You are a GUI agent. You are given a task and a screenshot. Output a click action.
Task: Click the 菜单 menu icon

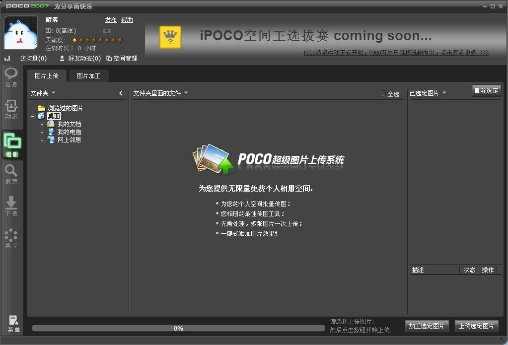click(13, 324)
